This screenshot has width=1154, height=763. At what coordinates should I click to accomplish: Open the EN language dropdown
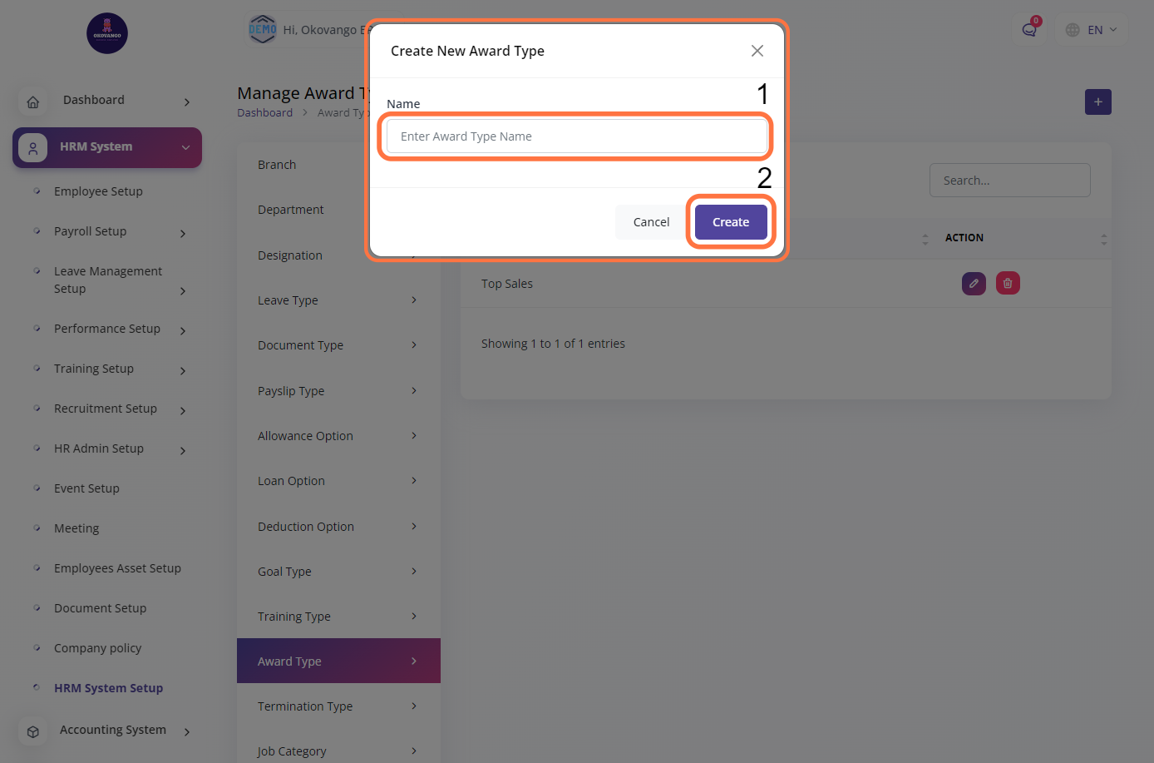tap(1092, 30)
